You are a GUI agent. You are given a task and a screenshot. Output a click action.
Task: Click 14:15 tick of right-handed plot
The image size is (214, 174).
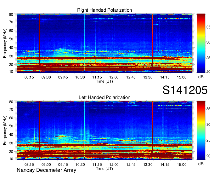point(165,77)
